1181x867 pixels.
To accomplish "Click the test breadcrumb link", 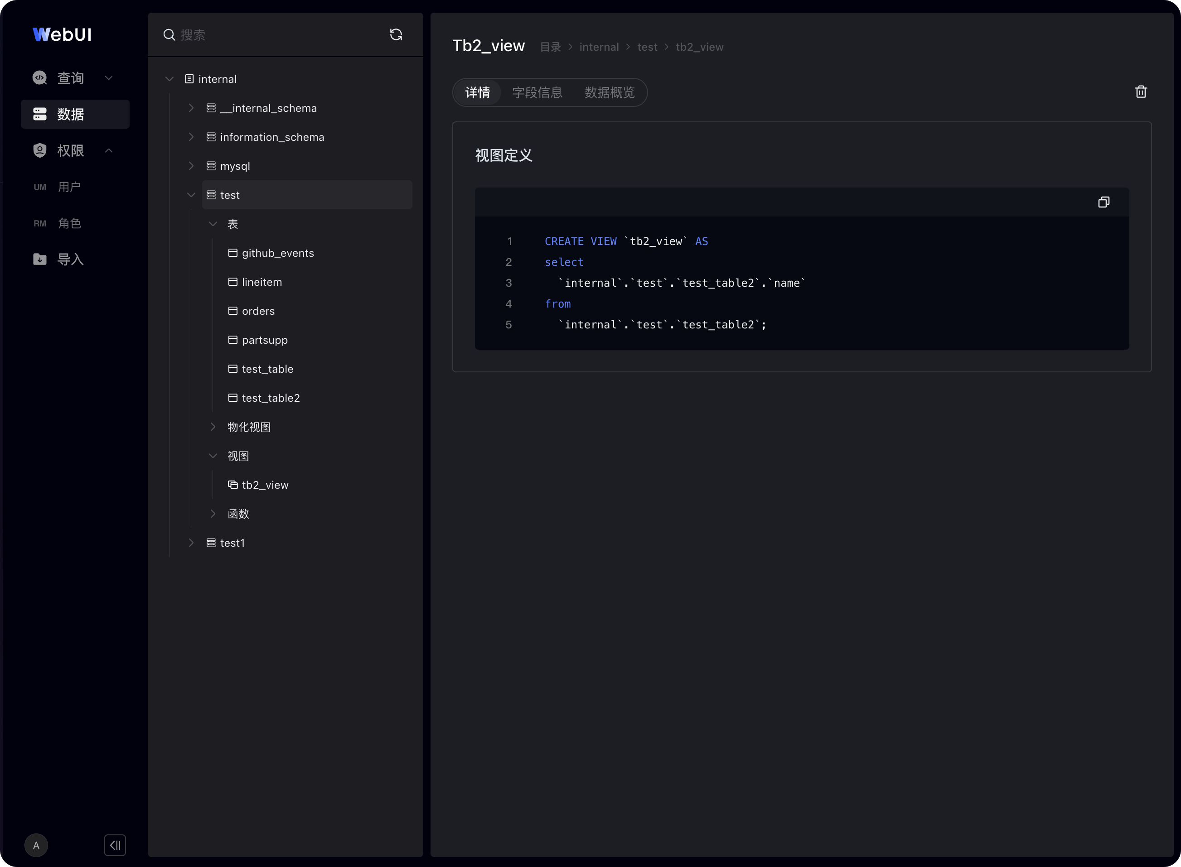I will (x=648, y=47).
